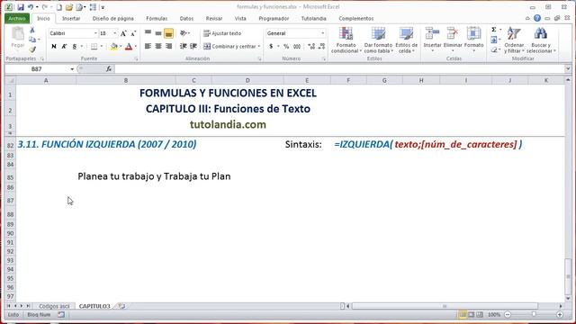Decrease font size with small A icon
The width and height of the screenshot is (576, 324).
(133, 33)
